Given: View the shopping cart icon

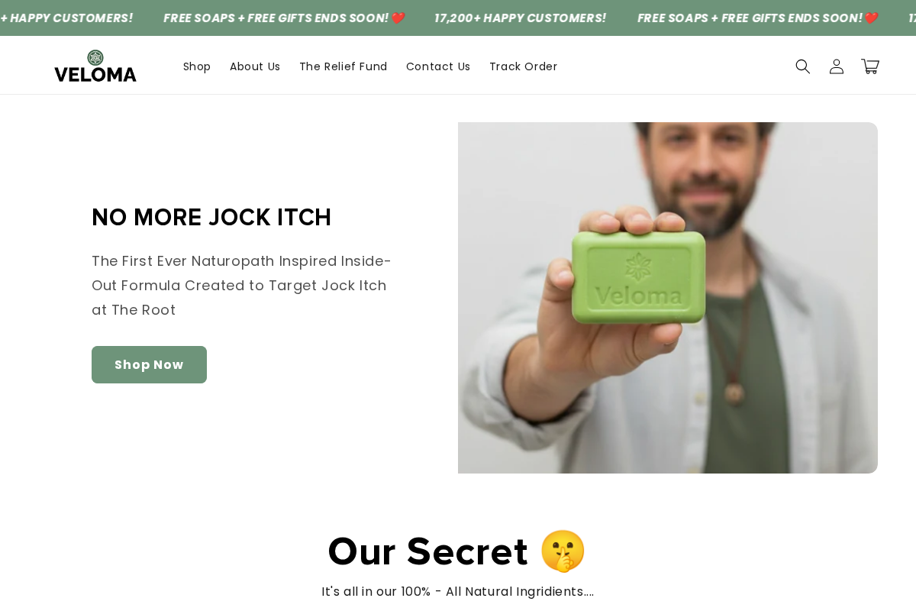Looking at the screenshot, I should click(870, 66).
